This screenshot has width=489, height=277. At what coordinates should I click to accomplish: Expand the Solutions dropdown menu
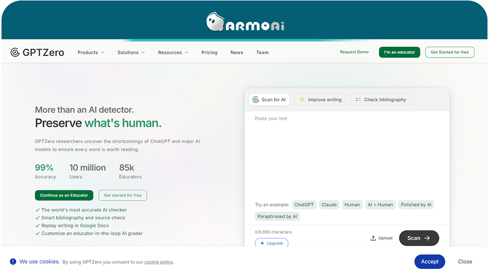tap(131, 53)
